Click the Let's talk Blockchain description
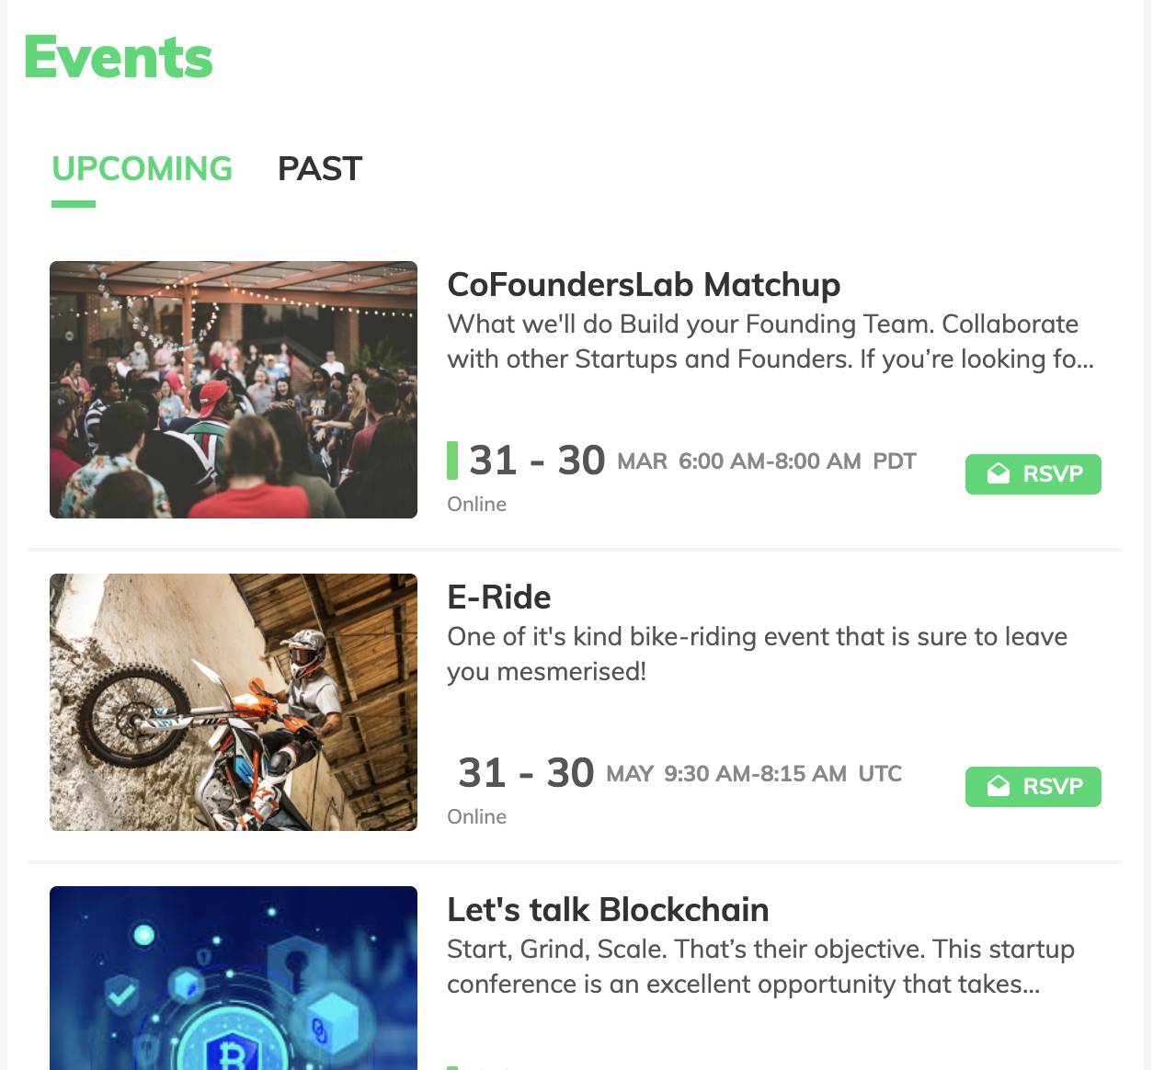This screenshot has width=1153, height=1070. (x=760, y=966)
